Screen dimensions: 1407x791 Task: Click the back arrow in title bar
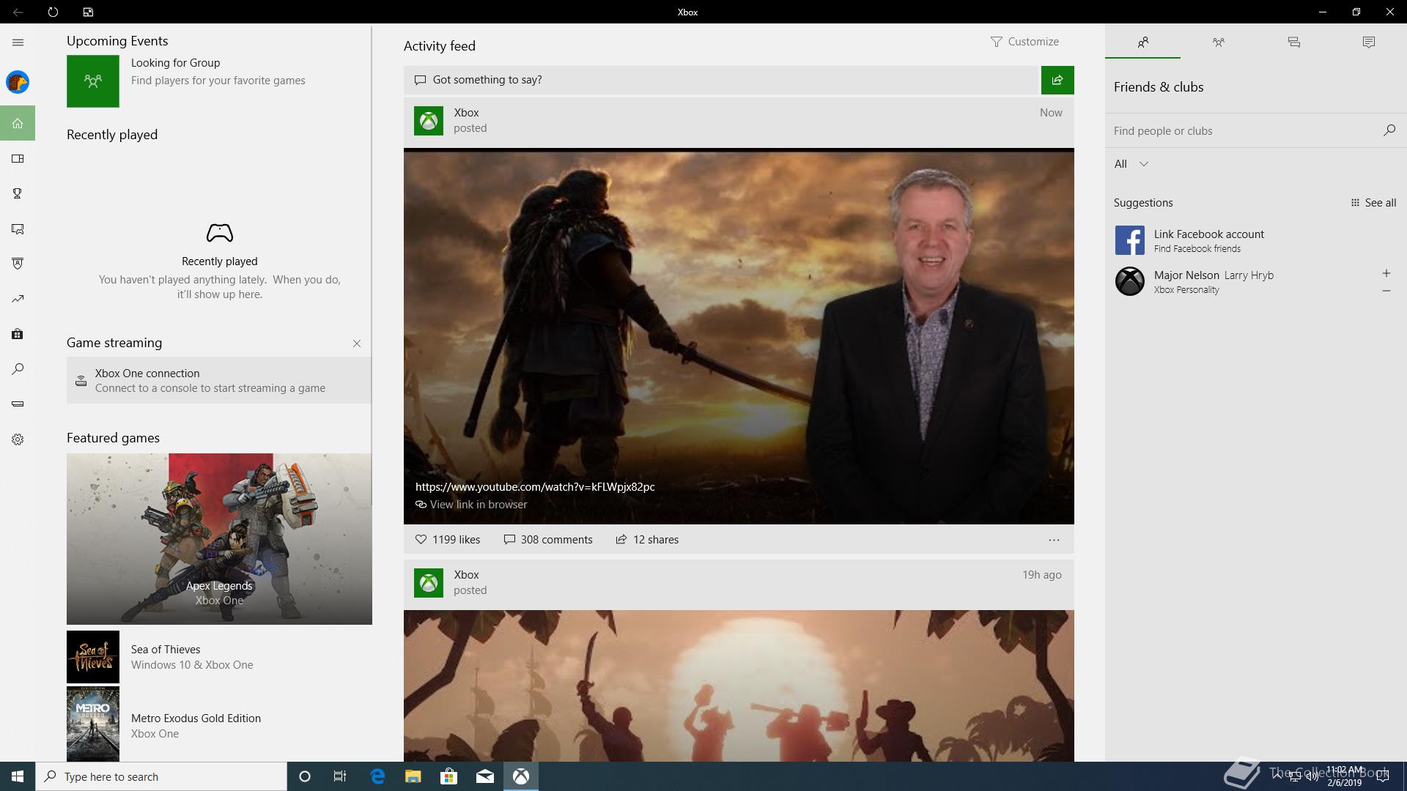(x=18, y=12)
